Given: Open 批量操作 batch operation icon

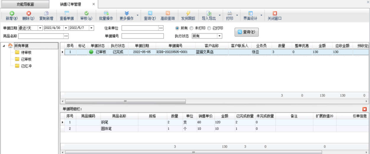Looking at the screenshot, I should click(106, 14).
